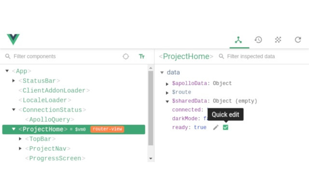Switch to the Vuex history tab
The height and width of the screenshot is (193, 309).
pos(258,40)
